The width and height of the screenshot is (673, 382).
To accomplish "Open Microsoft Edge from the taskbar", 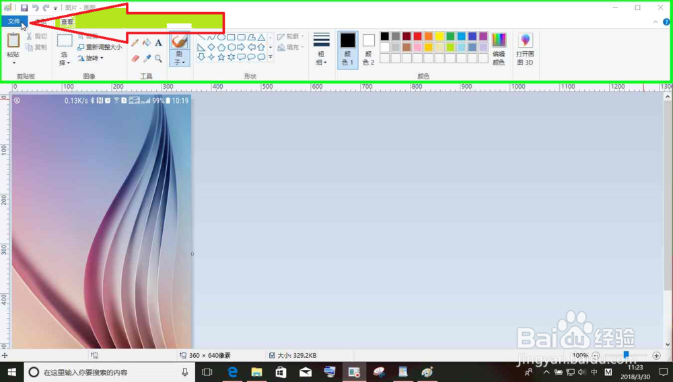I will (x=232, y=372).
